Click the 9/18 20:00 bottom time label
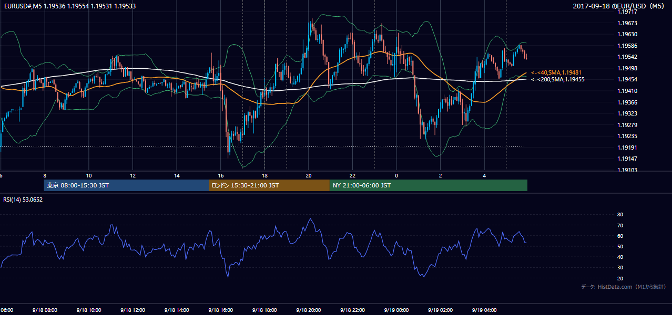Viewport: 672px width, 315px height. coord(308,310)
